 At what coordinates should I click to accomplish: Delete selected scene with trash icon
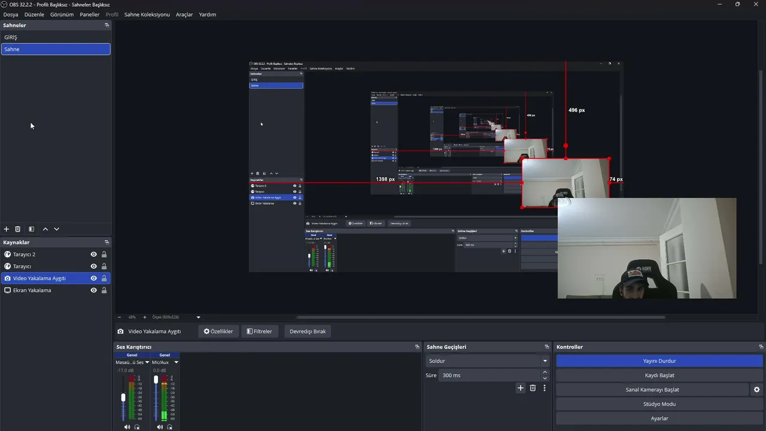point(18,229)
